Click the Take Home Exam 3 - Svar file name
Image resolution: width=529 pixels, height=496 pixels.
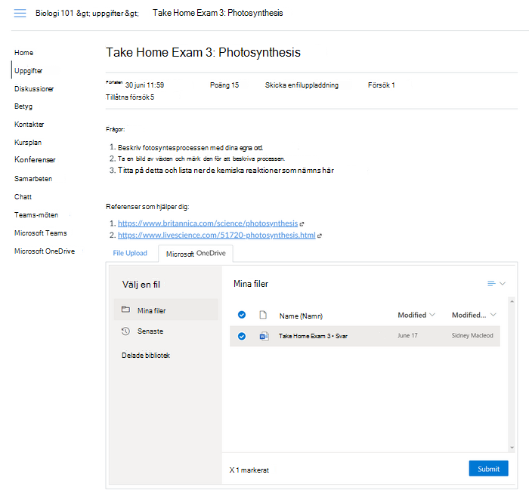[x=313, y=336]
